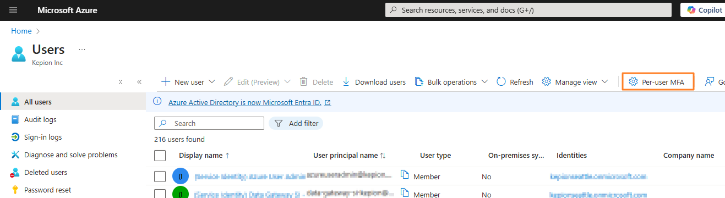Open Password reset menu item

[47, 190]
